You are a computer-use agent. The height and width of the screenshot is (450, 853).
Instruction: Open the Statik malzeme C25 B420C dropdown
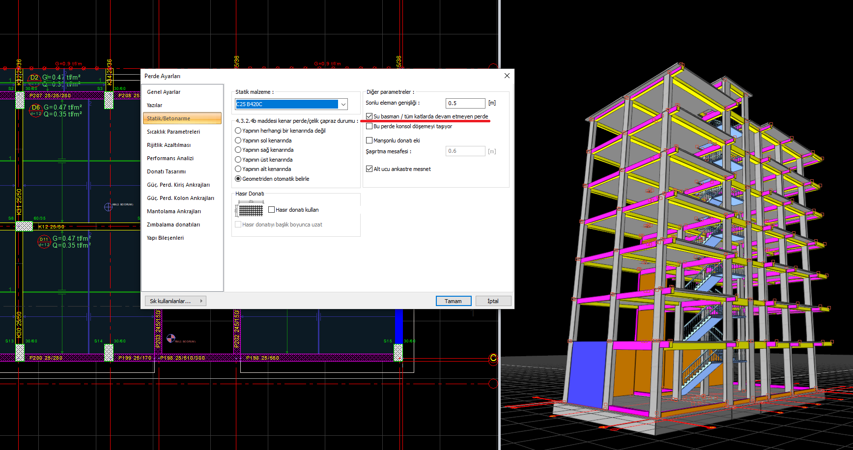(x=291, y=104)
